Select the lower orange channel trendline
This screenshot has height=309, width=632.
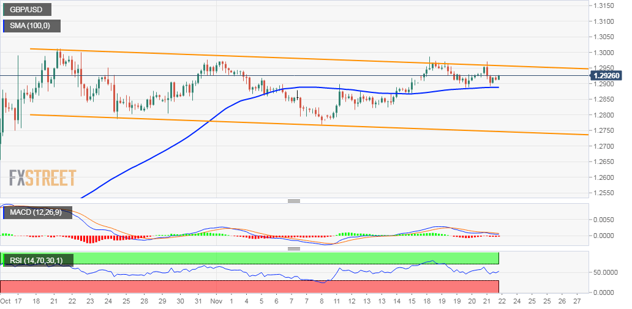pos(306,124)
